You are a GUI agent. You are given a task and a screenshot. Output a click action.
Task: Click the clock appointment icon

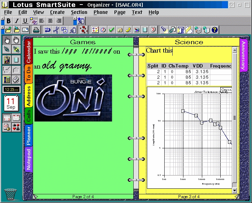coord(103,30)
